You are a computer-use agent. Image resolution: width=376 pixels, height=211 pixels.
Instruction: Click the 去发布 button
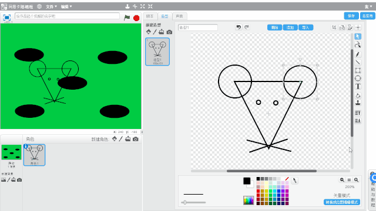[367, 16]
